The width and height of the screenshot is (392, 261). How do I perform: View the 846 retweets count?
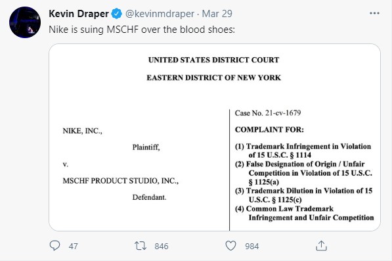click(162, 247)
